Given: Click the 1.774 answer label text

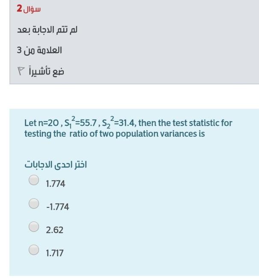Looking at the screenshot, I should click(x=56, y=183).
